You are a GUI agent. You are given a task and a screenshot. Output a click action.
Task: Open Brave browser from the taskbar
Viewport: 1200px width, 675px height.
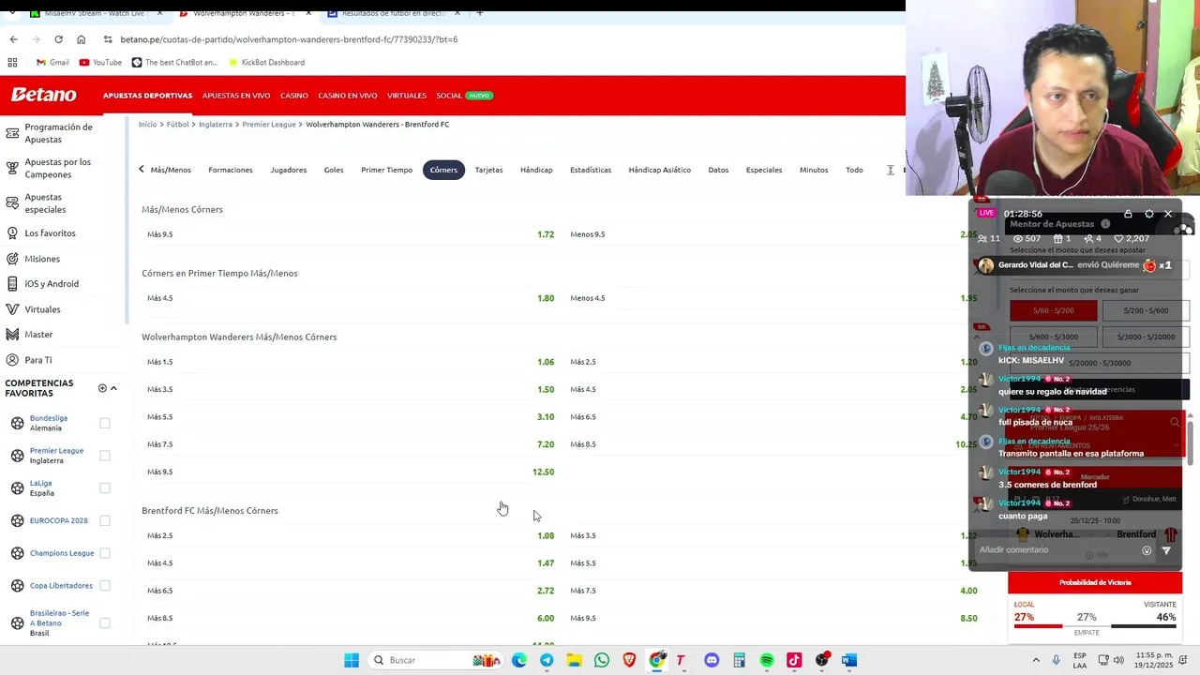tap(629, 660)
